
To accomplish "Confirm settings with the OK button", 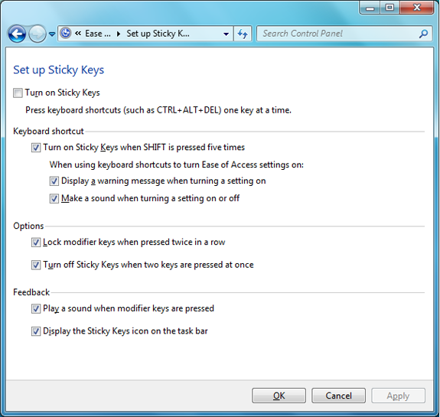I will tap(279, 396).
